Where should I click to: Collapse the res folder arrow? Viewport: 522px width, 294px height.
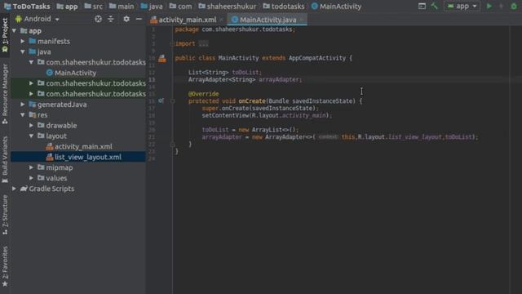(x=23, y=115)
